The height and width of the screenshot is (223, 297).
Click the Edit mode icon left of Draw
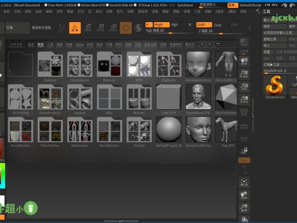click(x=62, y=28)
